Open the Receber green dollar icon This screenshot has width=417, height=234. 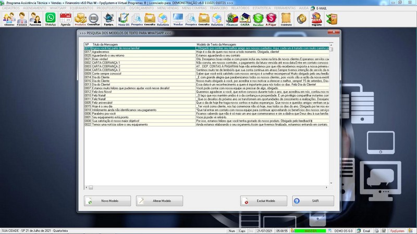pyautogui.click(x=258, y=19)
